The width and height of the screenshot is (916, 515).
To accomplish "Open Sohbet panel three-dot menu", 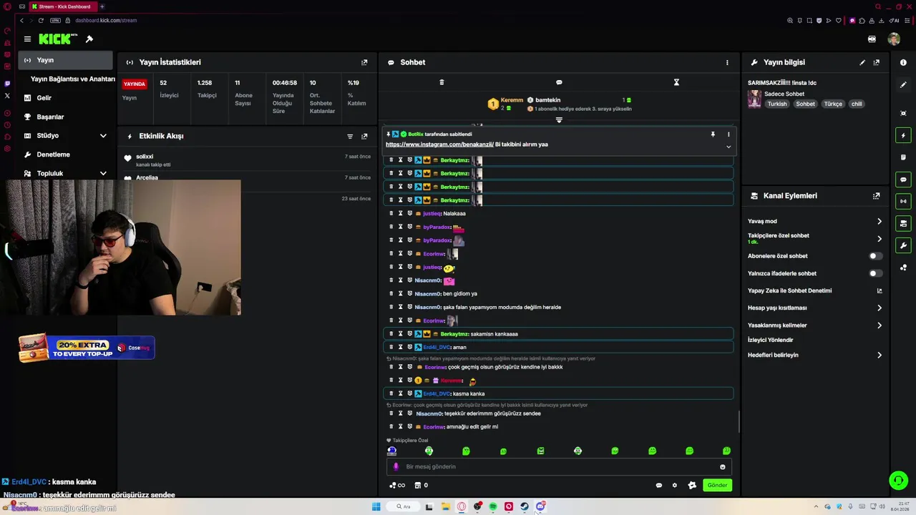I will (x=727, y=62).
